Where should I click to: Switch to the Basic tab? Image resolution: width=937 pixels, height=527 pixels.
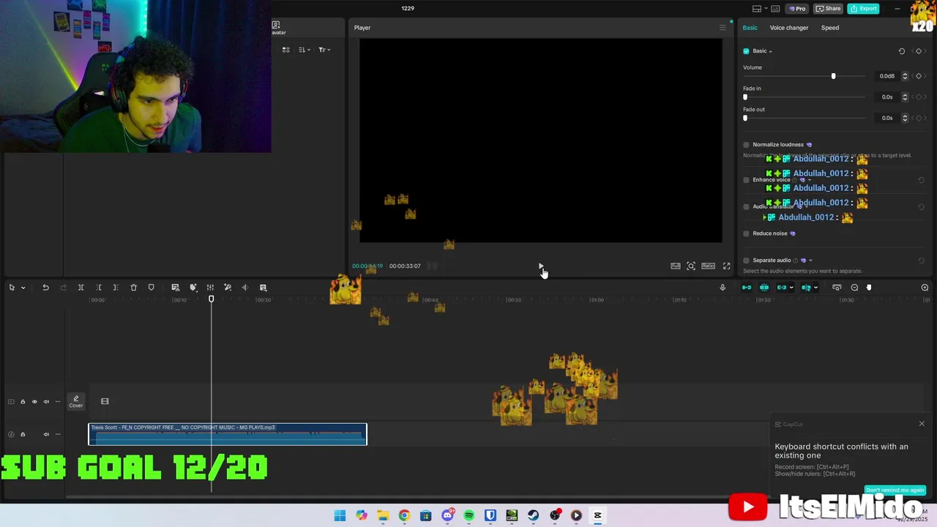750,28
